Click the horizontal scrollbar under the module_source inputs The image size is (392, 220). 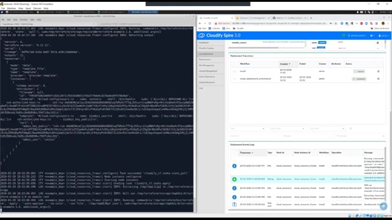click(266, 48)
